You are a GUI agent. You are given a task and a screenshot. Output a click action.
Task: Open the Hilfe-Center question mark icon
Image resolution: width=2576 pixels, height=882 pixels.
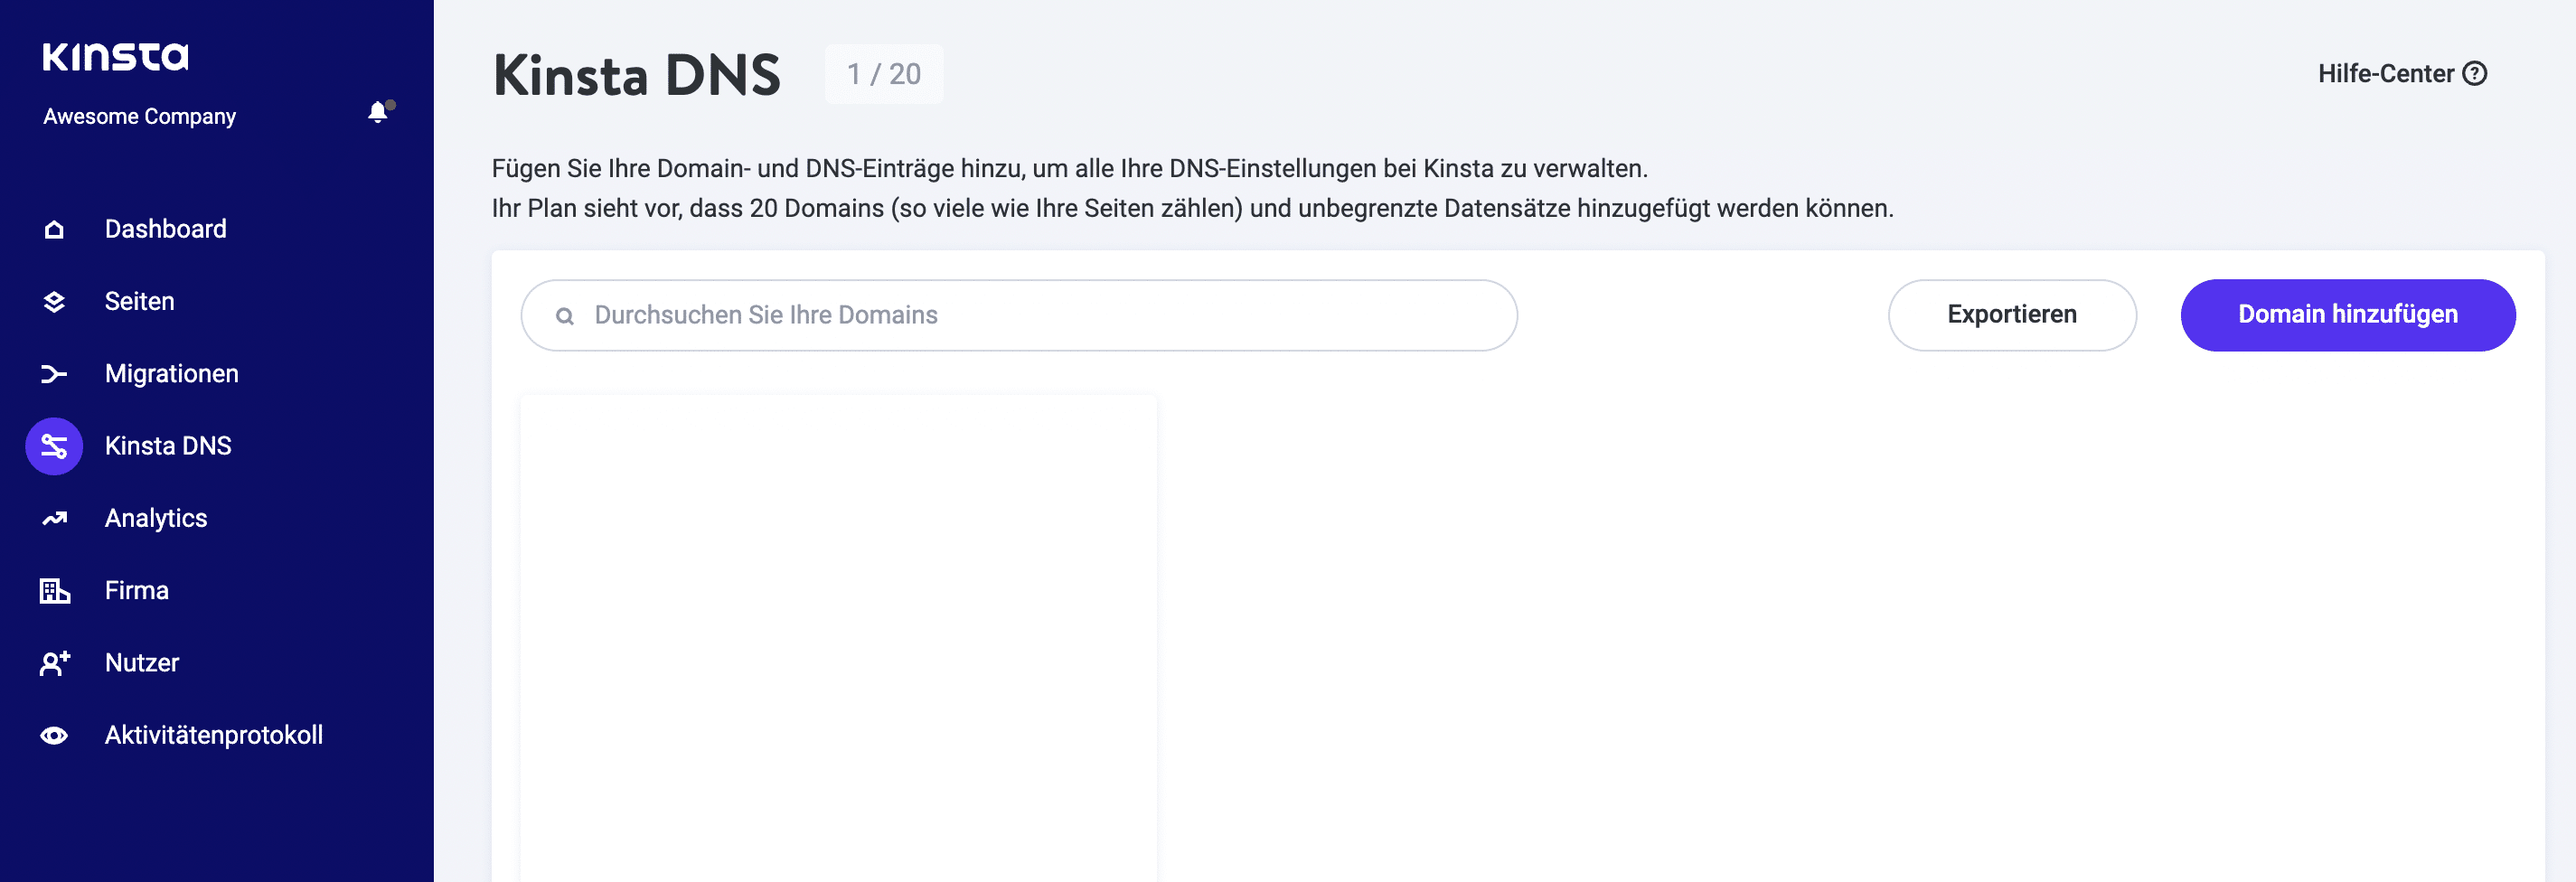(2476, 73)
